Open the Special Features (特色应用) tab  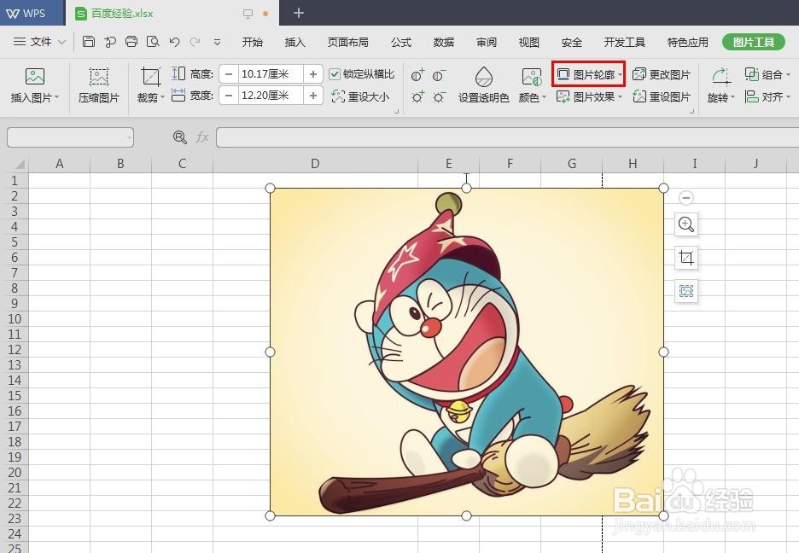coord(688,43)
